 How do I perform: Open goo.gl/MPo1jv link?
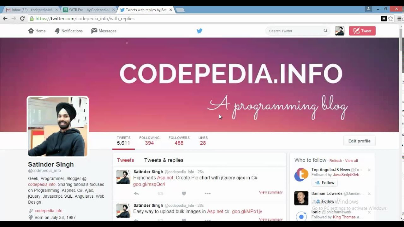point(247,212)
